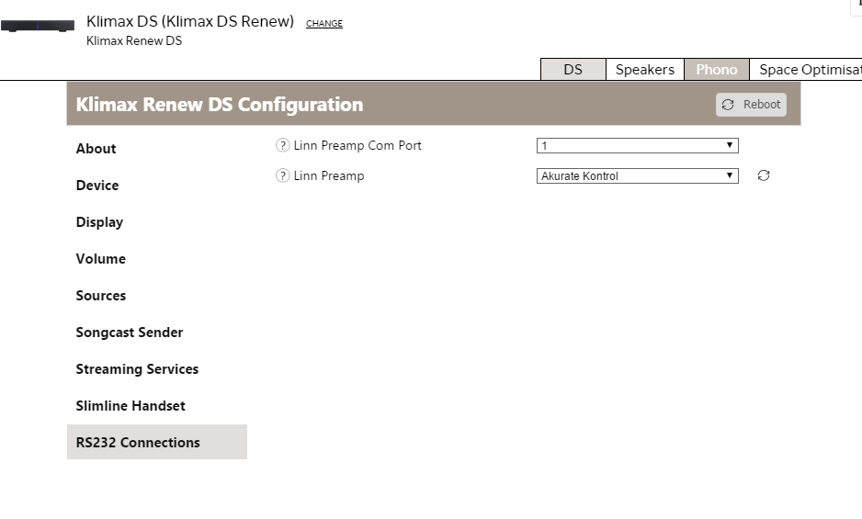
Task: Select the Phono tab
Action: (717, 70)
